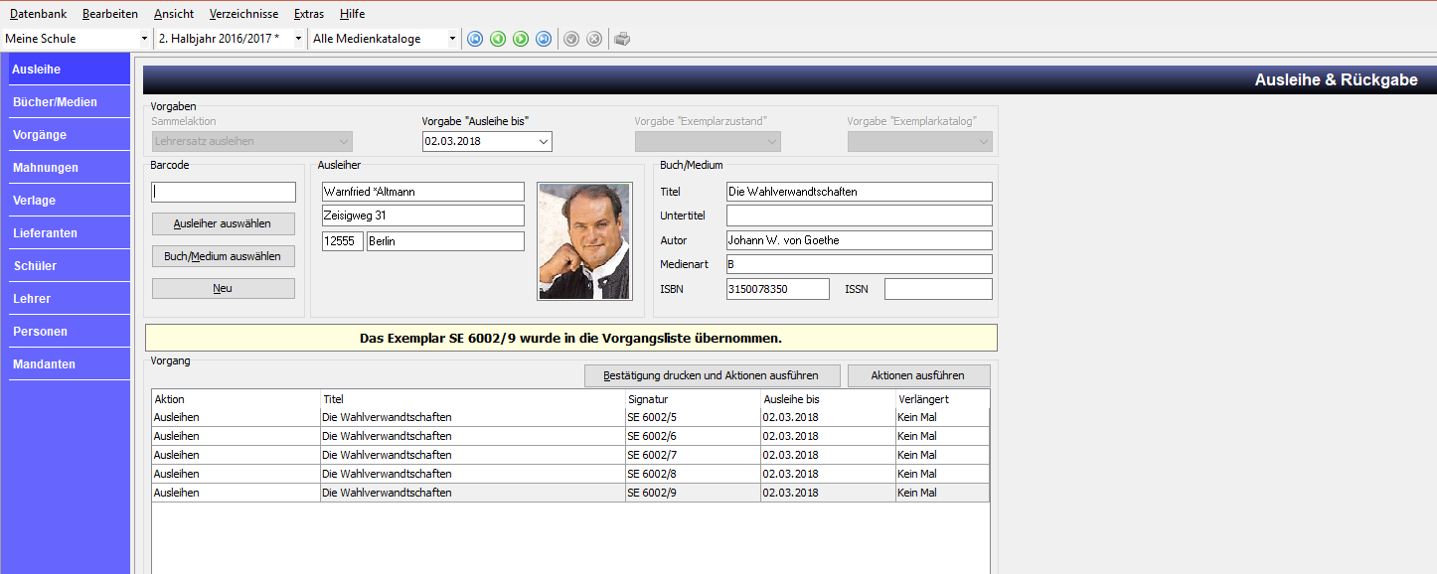1437x574 pixels.
Task: Click the borrower's photo thumbnail
Action: (584, 240)
